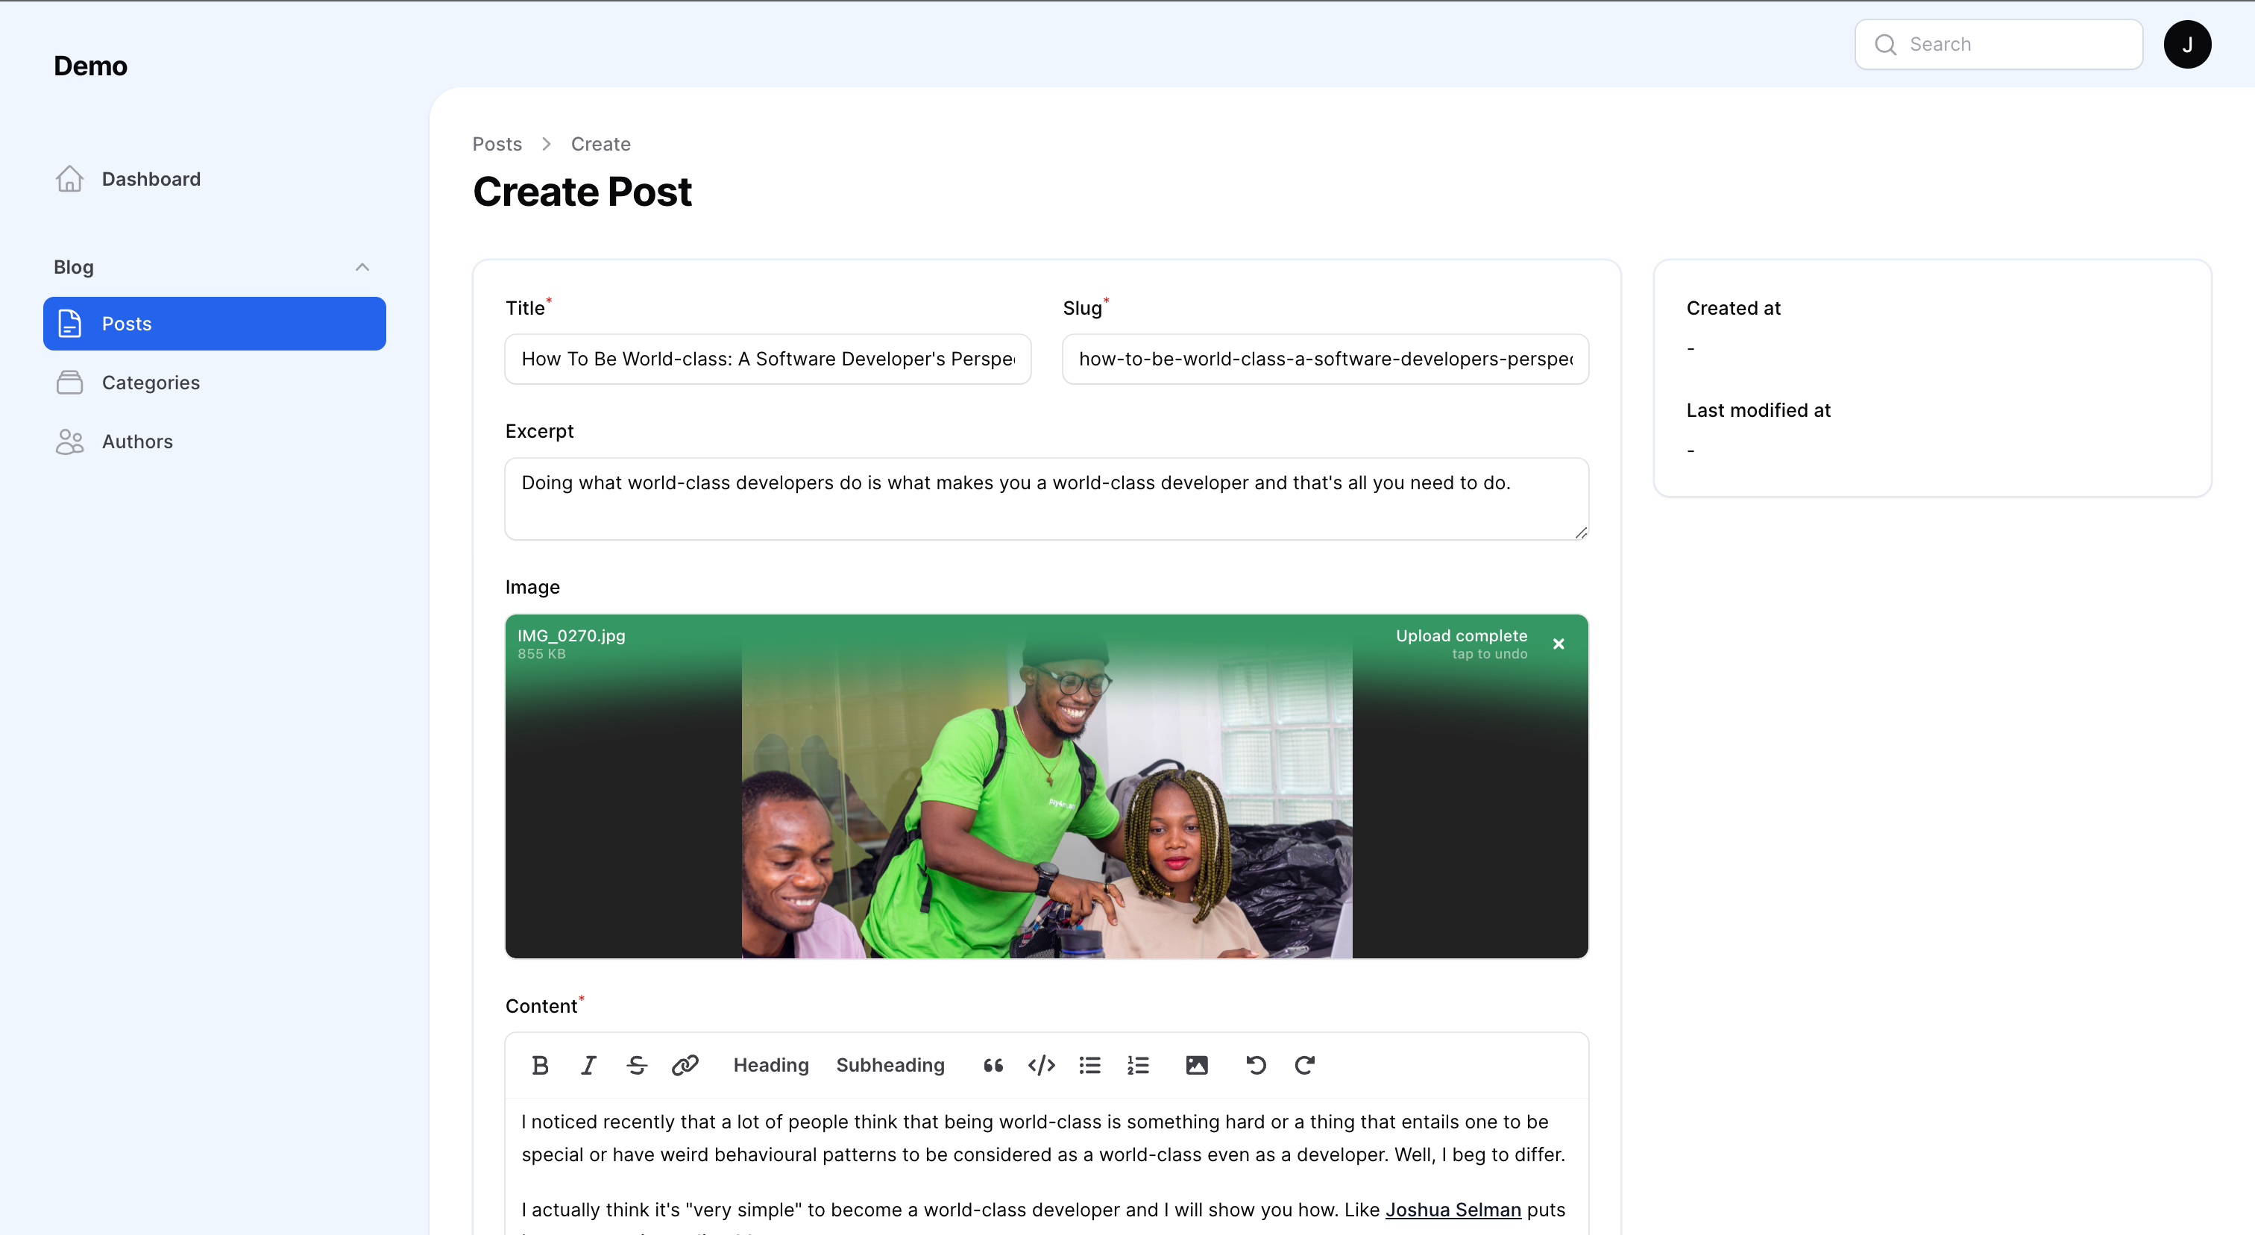Remove uploaded IMG_0270.jpg with X button

point(1559,644)
